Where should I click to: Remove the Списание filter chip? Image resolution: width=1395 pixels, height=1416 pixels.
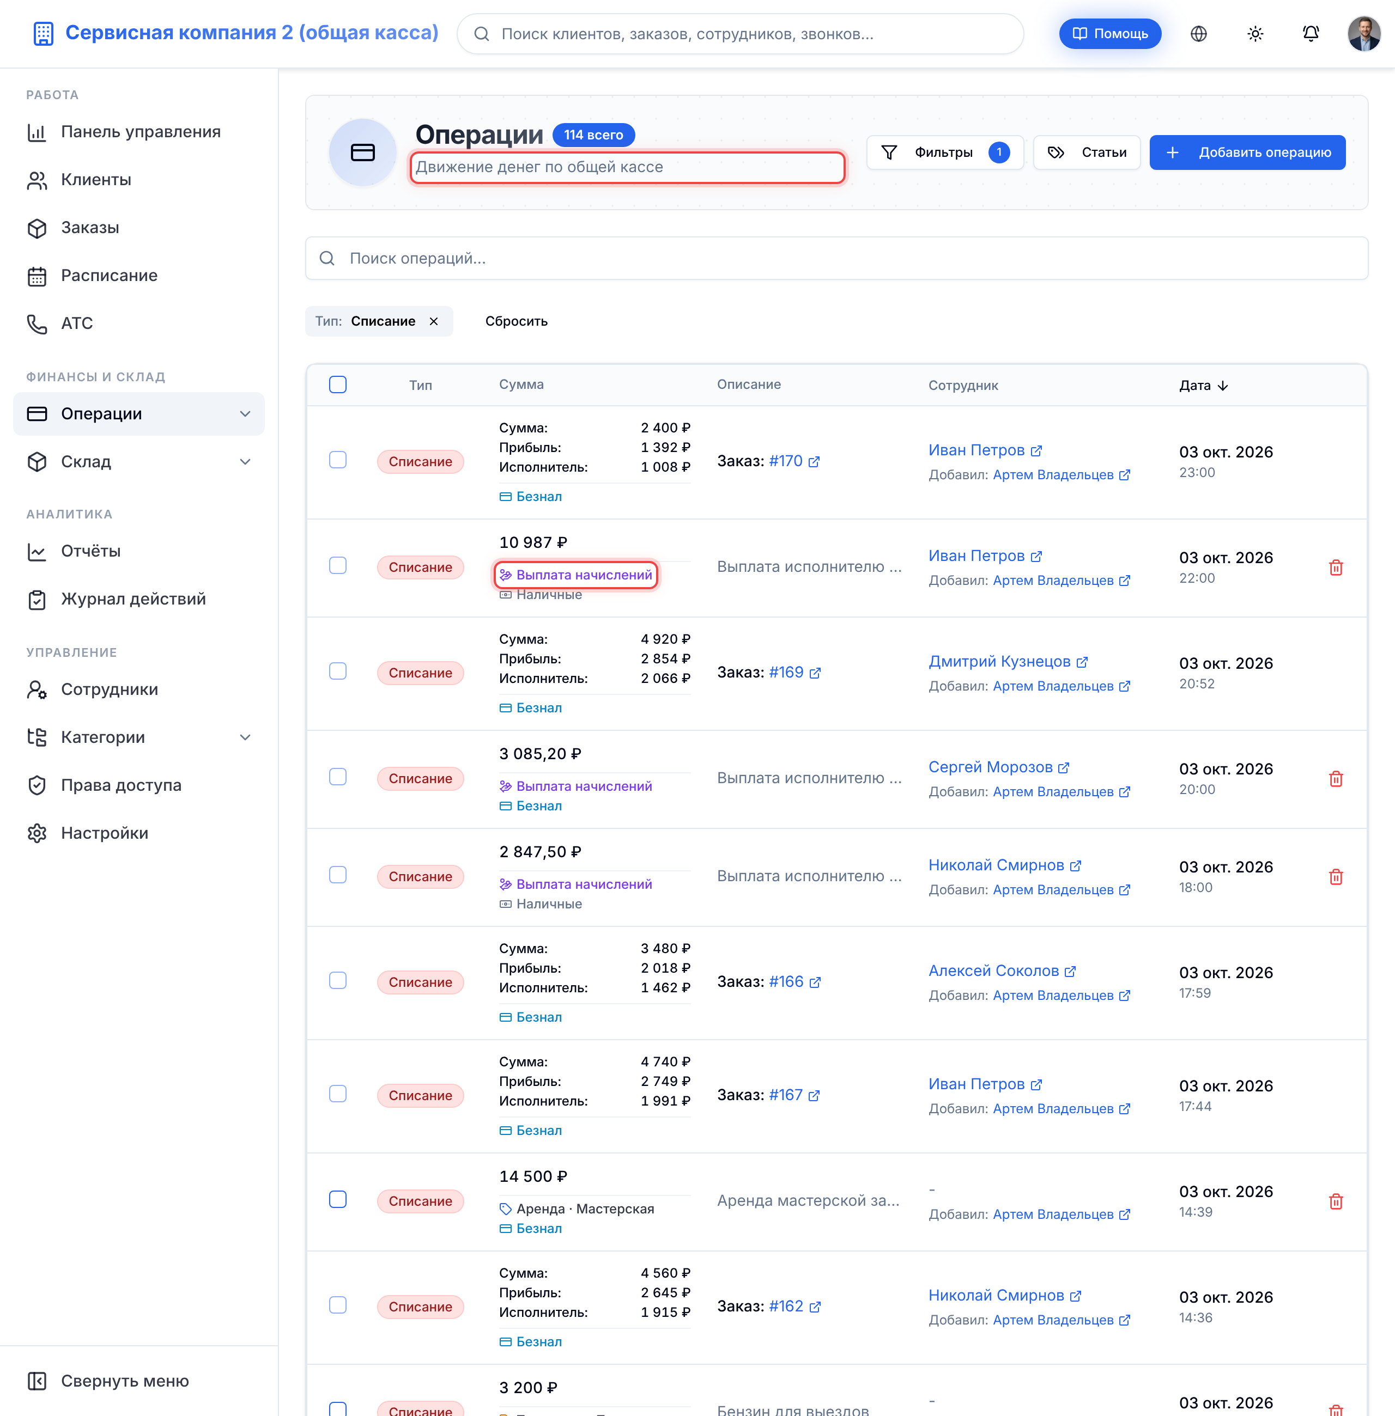pos(433,321)
